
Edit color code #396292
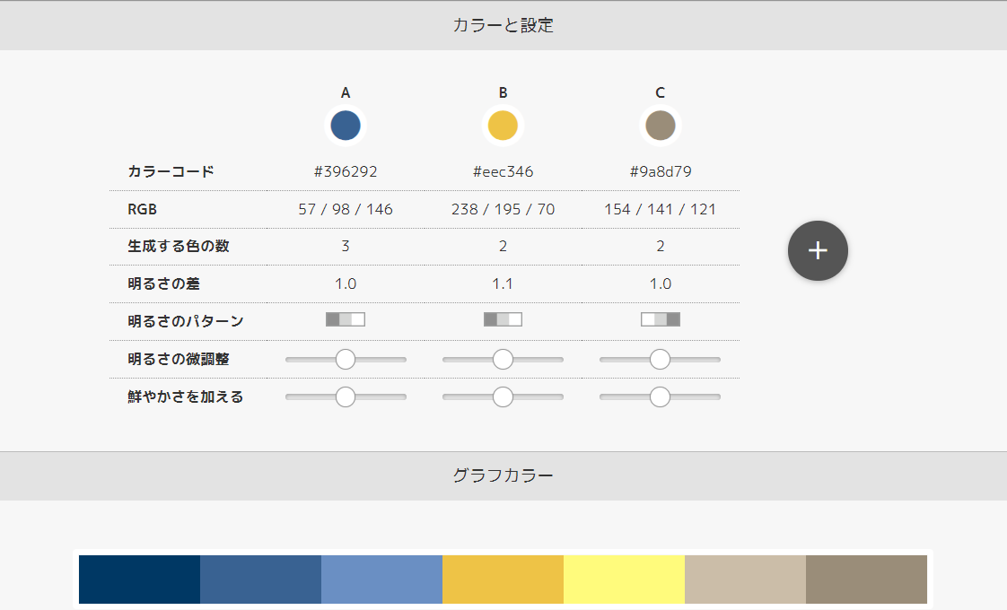point(346,171)
